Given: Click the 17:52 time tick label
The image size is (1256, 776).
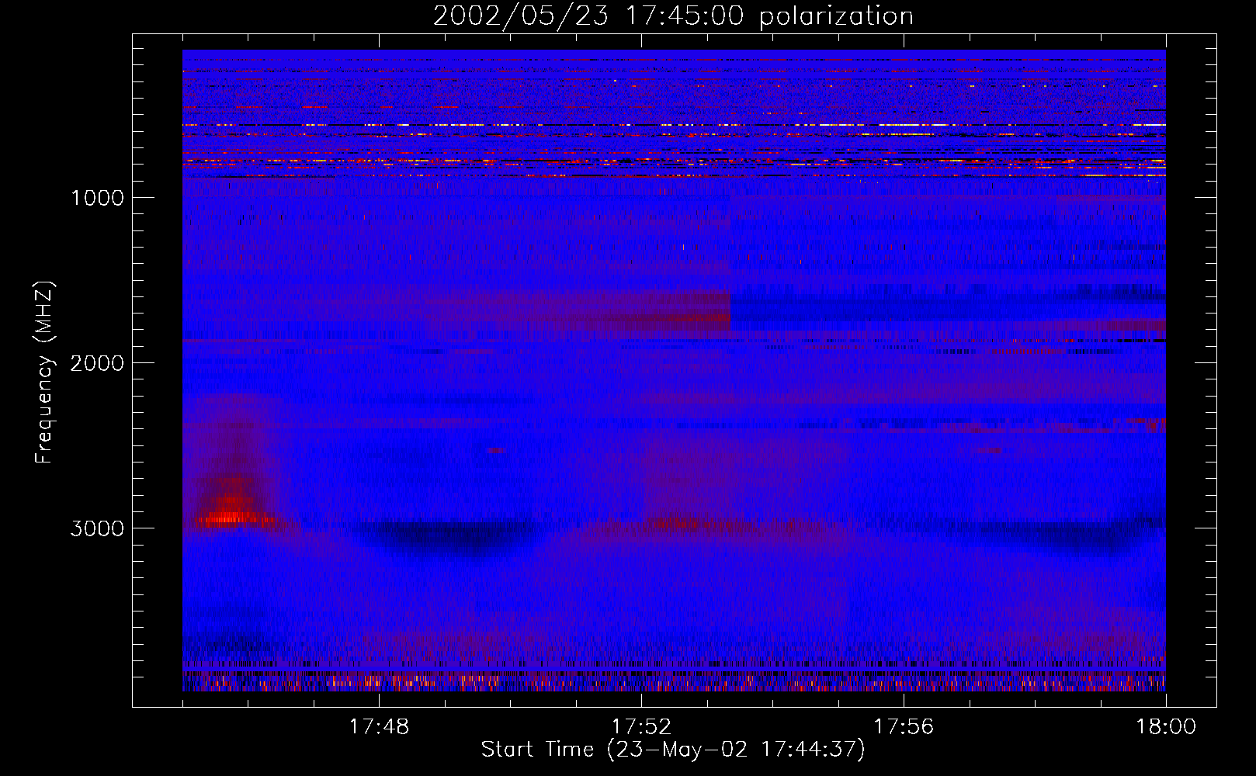Looking at the screenshot, I should (x=641, y=727).
